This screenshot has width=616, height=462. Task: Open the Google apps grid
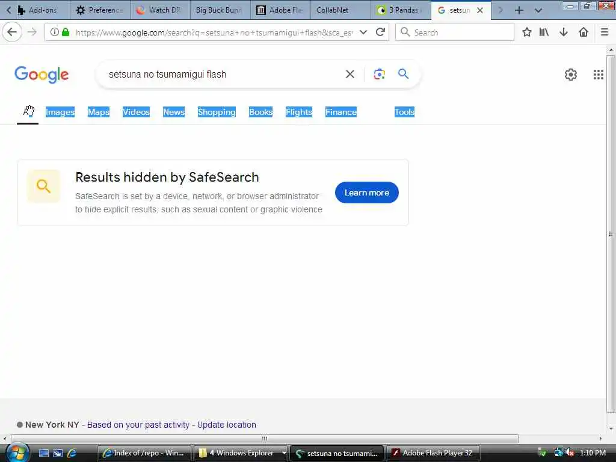click(x=599, y=74)
